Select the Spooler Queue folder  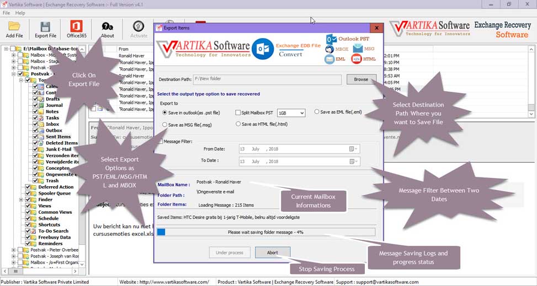[x=55, y=193]
